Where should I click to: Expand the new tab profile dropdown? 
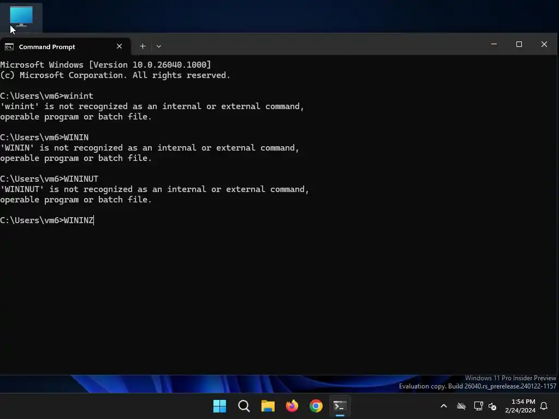159,46
